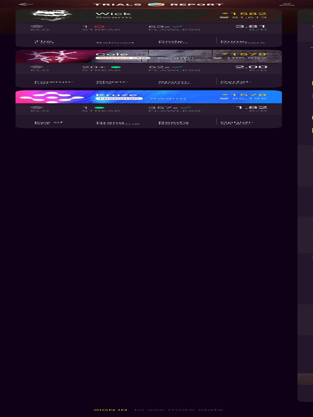Tap Wick's 63x flawless checkmark
This screenshot has width=313, height=417.
click(177, 26)
